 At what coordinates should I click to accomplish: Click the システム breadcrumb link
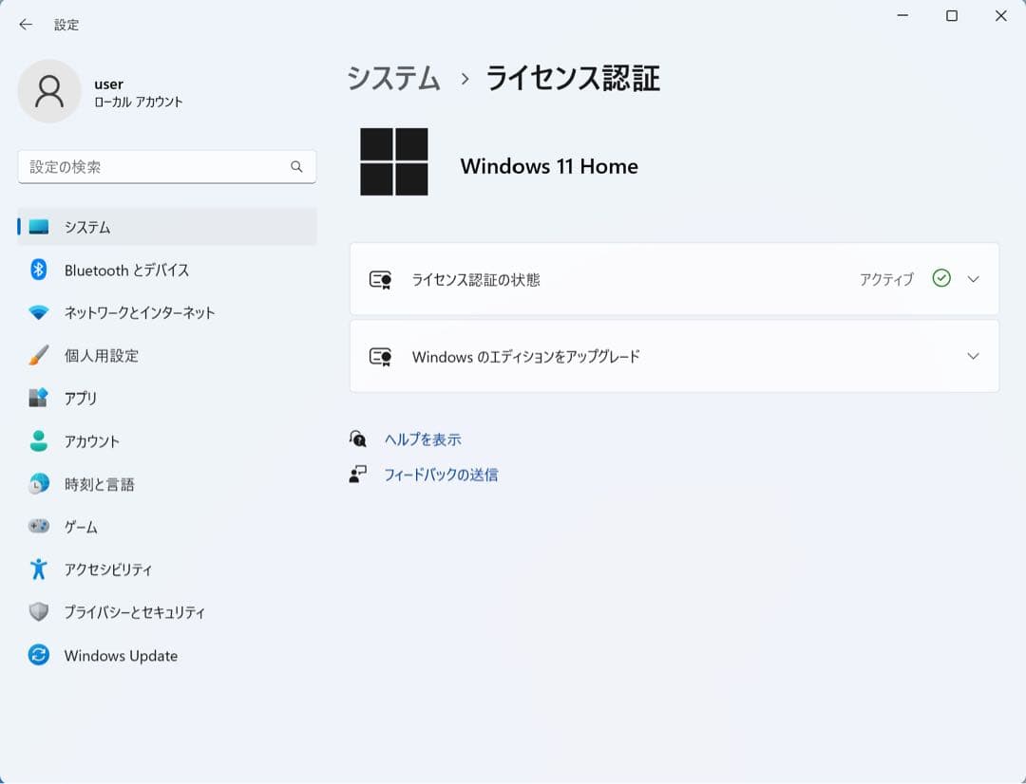tap(392, 80)
